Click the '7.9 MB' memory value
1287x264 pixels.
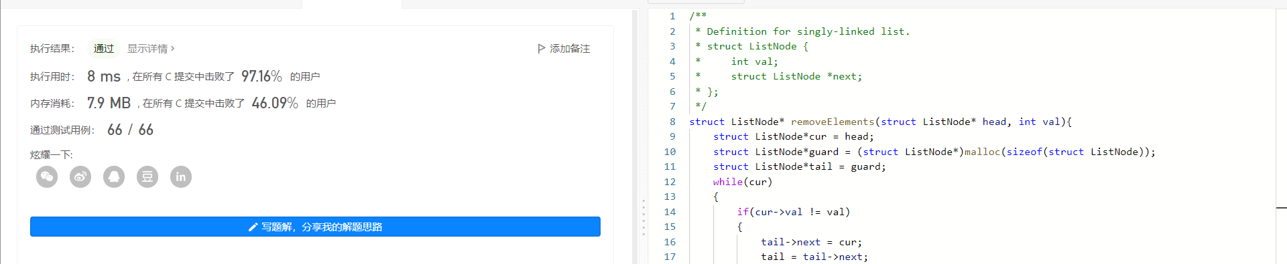tap(109, 103)
